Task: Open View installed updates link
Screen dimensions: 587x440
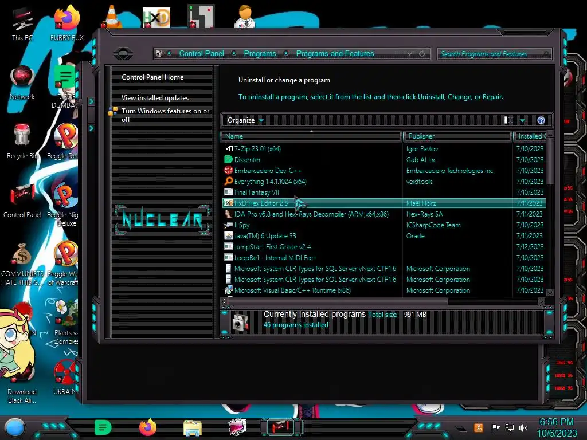Action: (155, 98)
